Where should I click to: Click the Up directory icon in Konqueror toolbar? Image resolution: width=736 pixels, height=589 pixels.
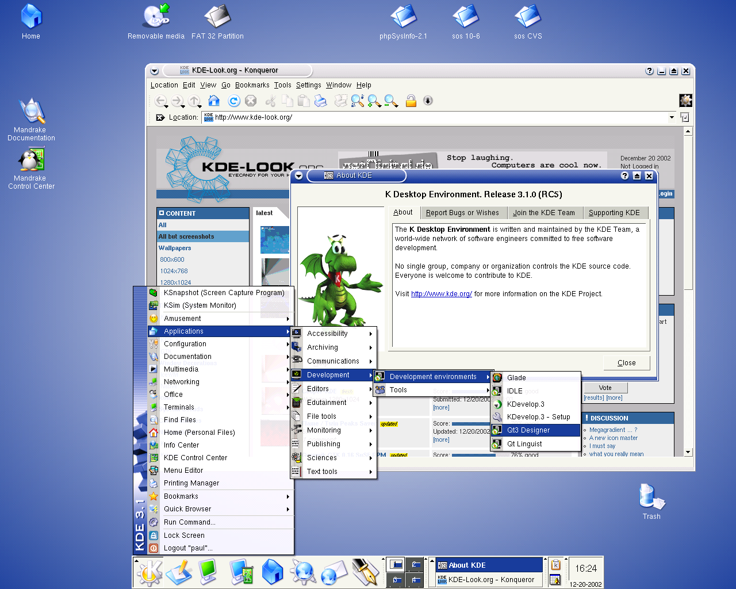tap(194, 101)
